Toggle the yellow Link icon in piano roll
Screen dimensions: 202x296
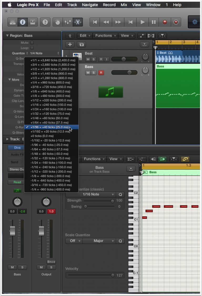(185, 159)
